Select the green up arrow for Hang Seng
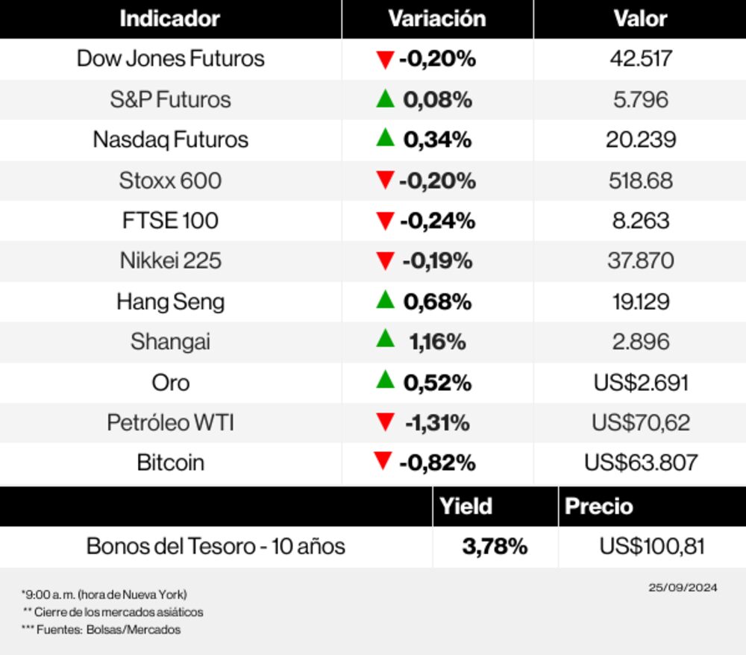Viewport: 746px width, 655px height. 385,300
